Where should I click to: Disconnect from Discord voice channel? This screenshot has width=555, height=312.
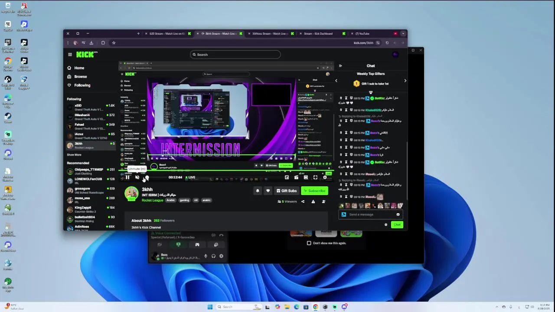click(x=221, y=235)
